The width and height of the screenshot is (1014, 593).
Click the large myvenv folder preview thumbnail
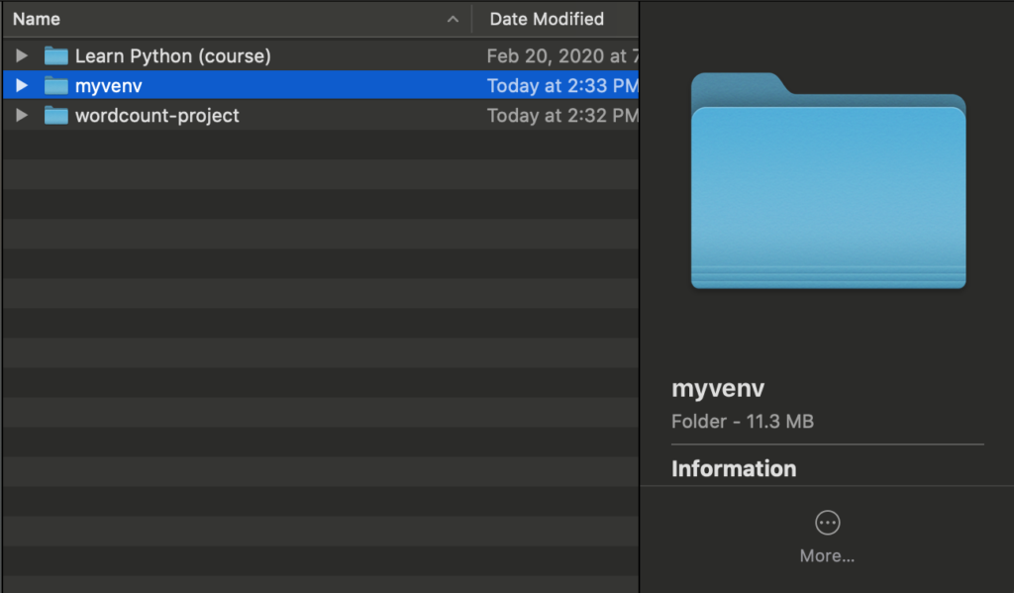click(x=829, y=180)
